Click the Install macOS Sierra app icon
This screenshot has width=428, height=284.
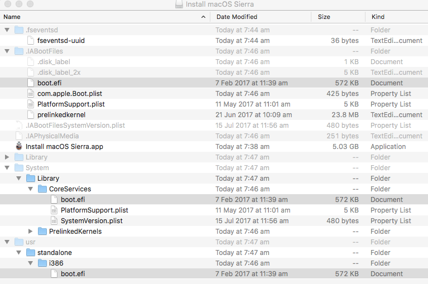pos(19,147)
